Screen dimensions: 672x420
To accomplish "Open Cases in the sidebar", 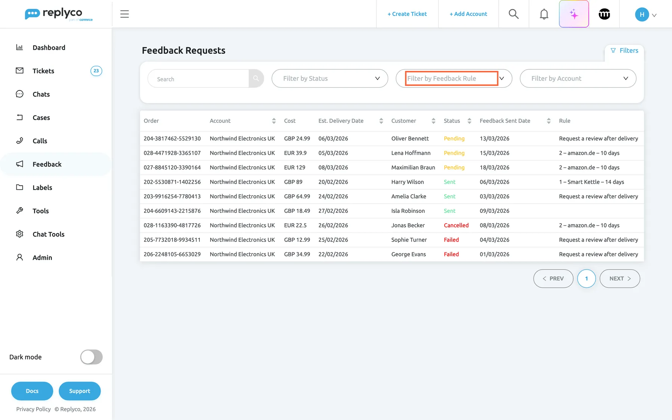I will pos(56,118).
